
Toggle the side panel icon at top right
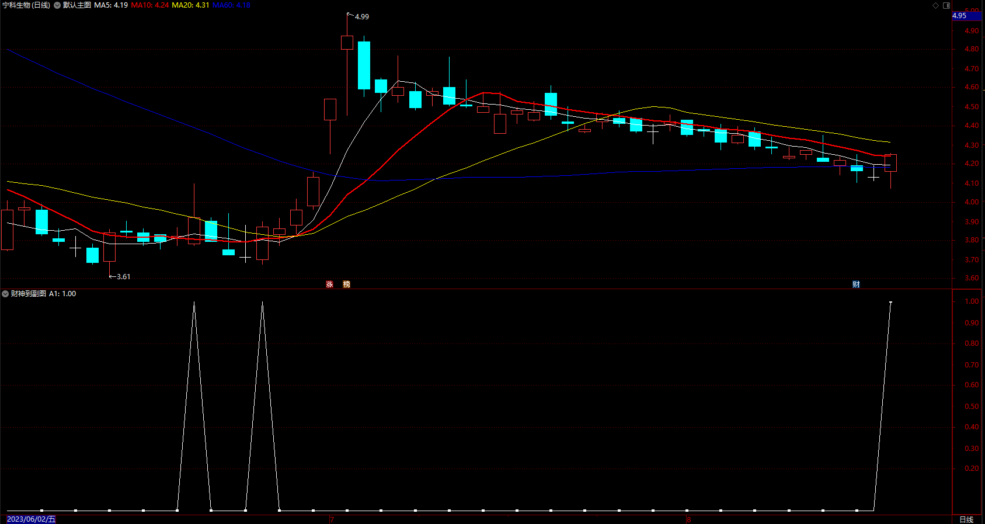click(x=946, y=5)
